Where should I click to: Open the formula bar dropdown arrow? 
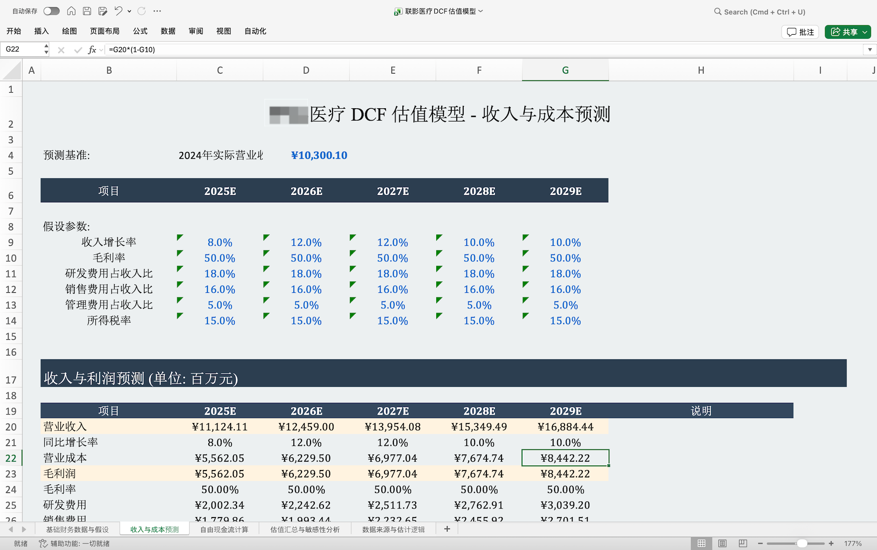coord(870,49)
